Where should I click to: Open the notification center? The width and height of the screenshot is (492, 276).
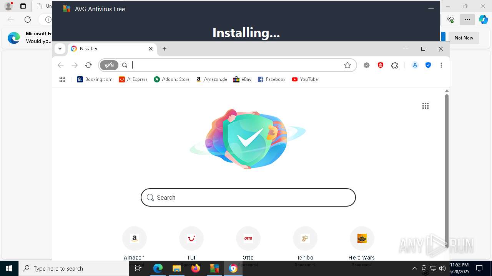pos(479,268)
